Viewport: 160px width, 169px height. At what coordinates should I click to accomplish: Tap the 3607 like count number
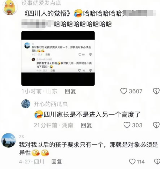coord(136,91)
